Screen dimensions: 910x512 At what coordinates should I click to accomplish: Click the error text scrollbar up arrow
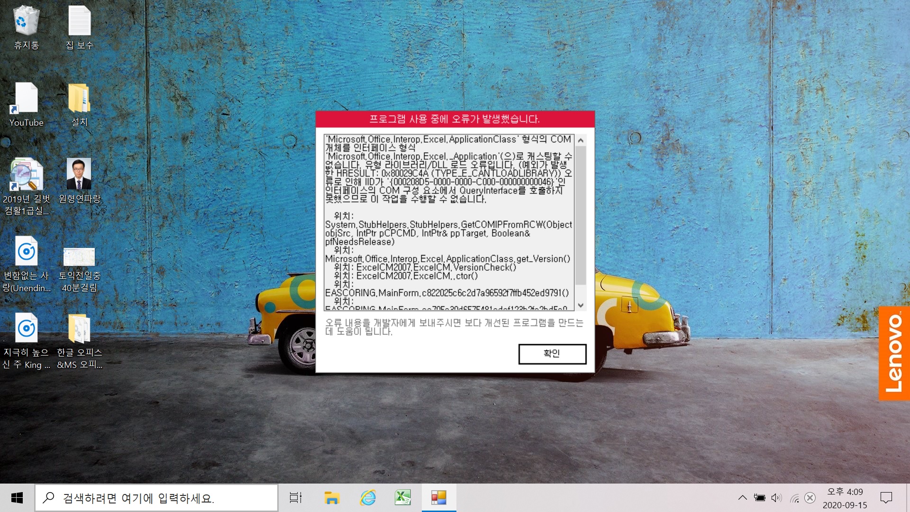click(581, 140)
